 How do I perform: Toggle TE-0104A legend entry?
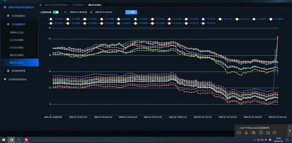(x=107, y=19)
